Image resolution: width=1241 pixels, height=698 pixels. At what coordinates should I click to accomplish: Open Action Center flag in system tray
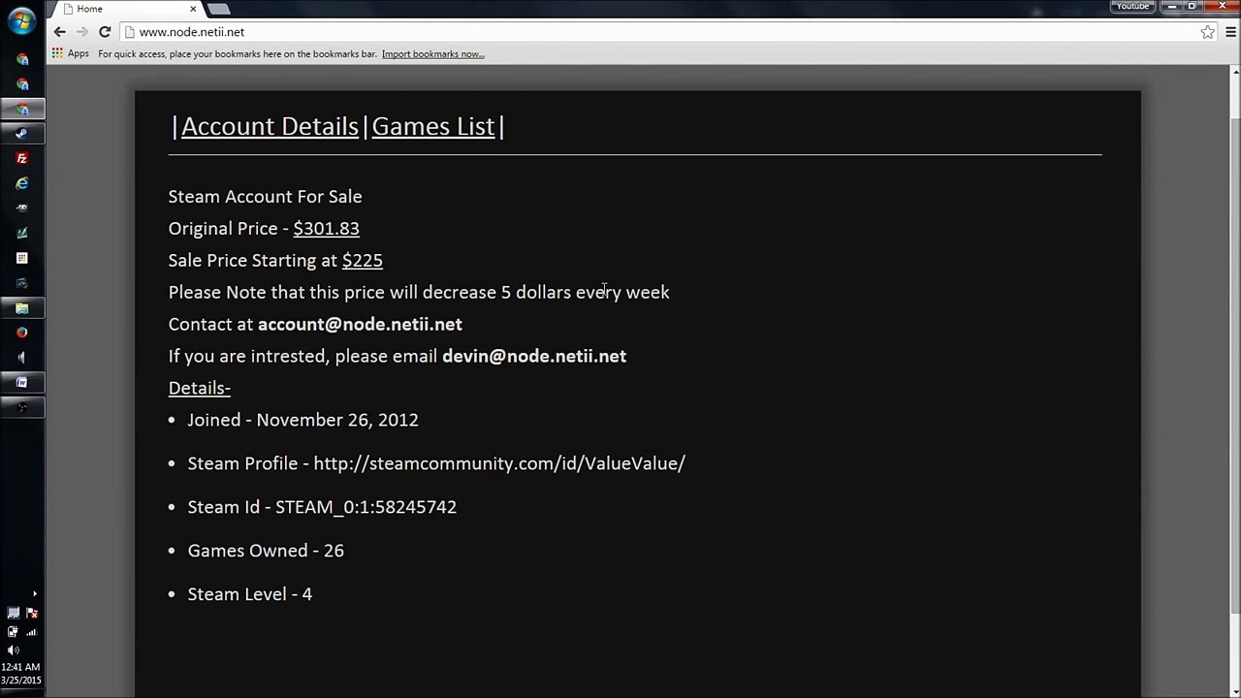point(31,613)
